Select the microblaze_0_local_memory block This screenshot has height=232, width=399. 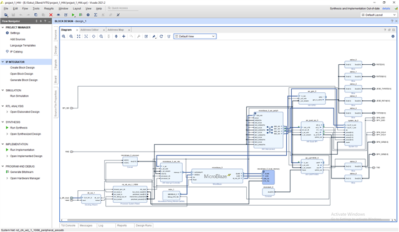point(269,177)
